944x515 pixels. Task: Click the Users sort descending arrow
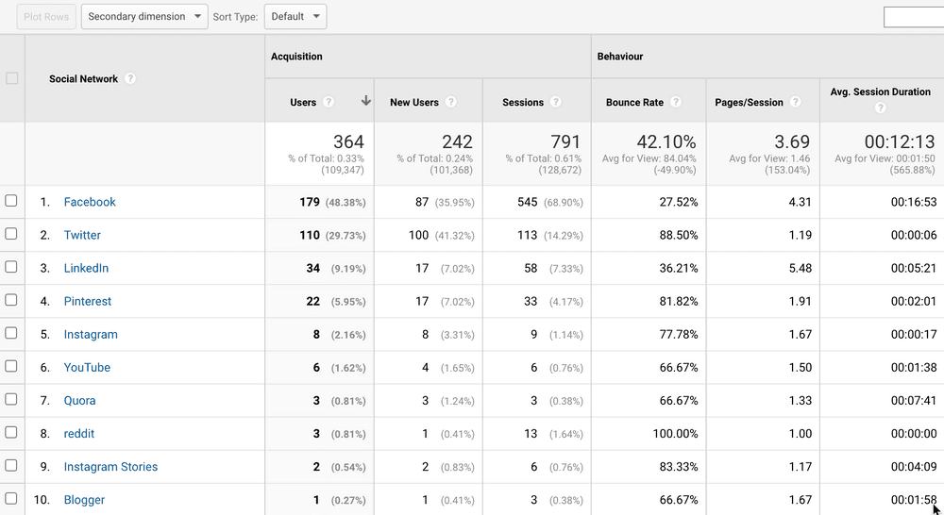pos(365,102)
